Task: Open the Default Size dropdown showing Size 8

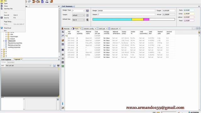Action: [84, 20]
